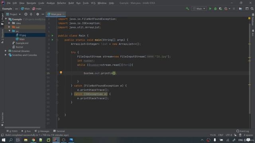
Task: Open the profiler dropdown arrow
Action: click(229, 9)
